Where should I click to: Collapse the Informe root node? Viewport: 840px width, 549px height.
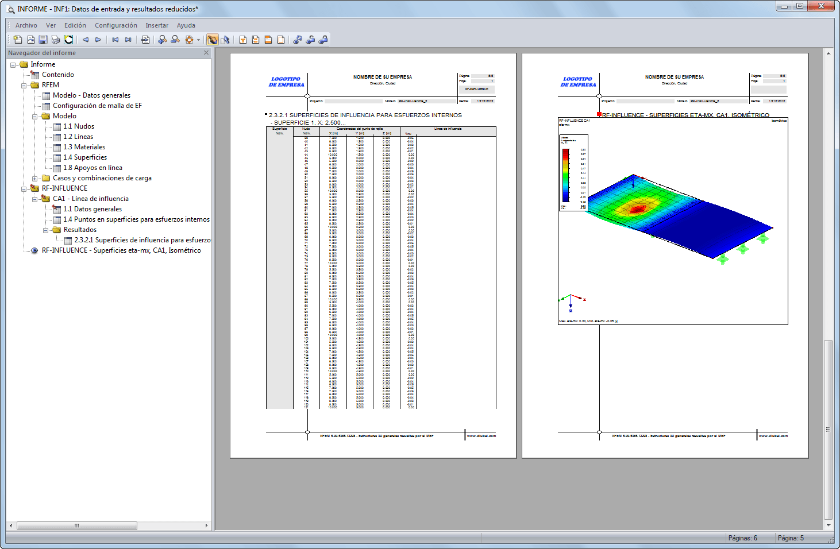(13, 65)
